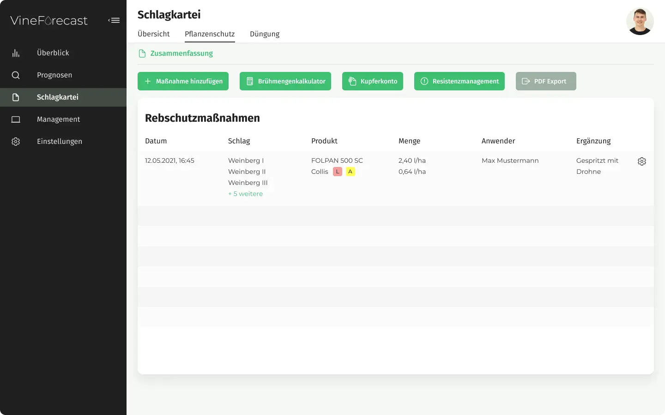Open the Brühmengenkalkulator
665x415 pixels.
285,81
